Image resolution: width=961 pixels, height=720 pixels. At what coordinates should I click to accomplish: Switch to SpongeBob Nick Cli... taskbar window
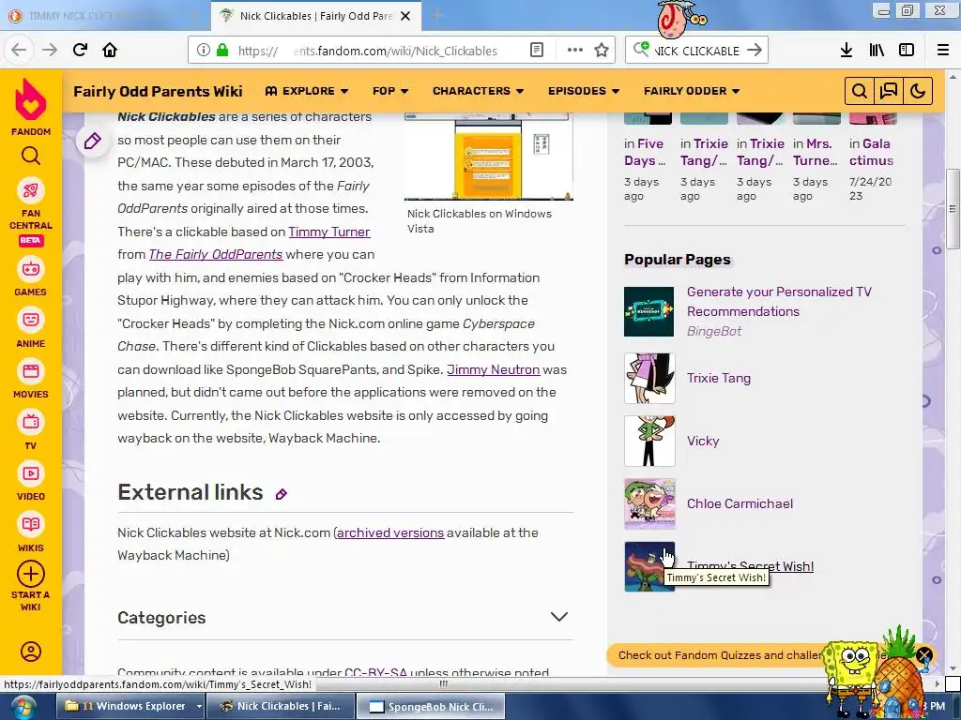[431, 707]
